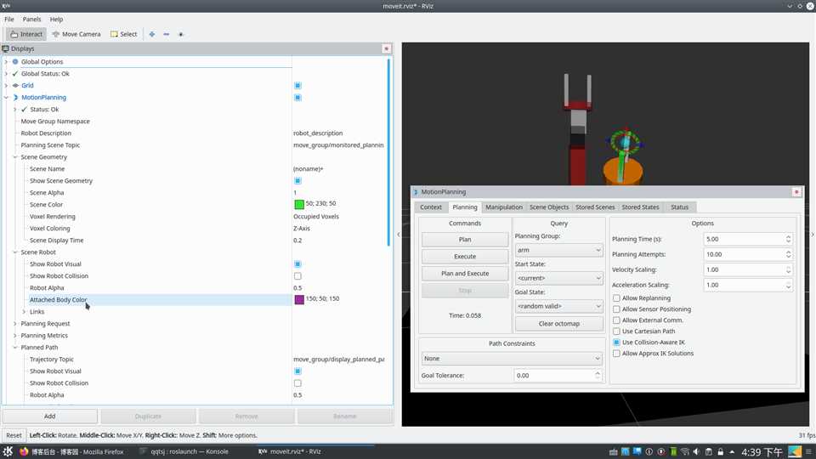The height and width of the screenshot is (459, 816).
Task: Switch to the Firefox taskbar window
Action: tap(71, 451)
